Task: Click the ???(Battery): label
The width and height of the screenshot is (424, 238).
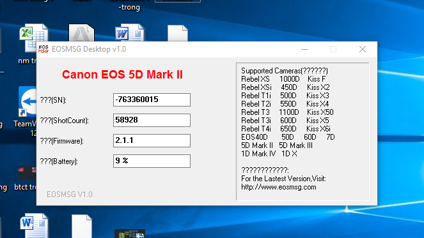Action: coord(59,161)
